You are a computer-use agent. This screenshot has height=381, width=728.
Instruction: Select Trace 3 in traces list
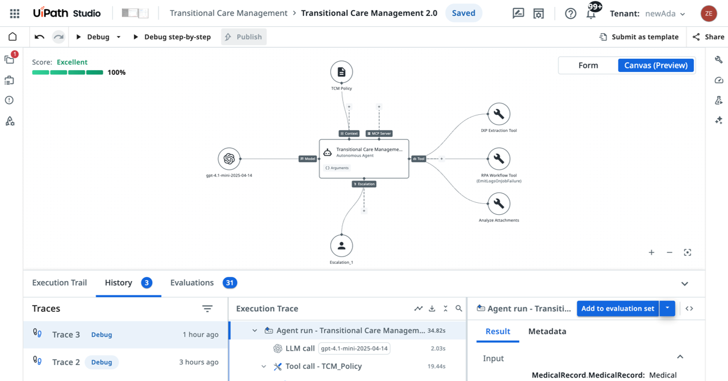125,335
